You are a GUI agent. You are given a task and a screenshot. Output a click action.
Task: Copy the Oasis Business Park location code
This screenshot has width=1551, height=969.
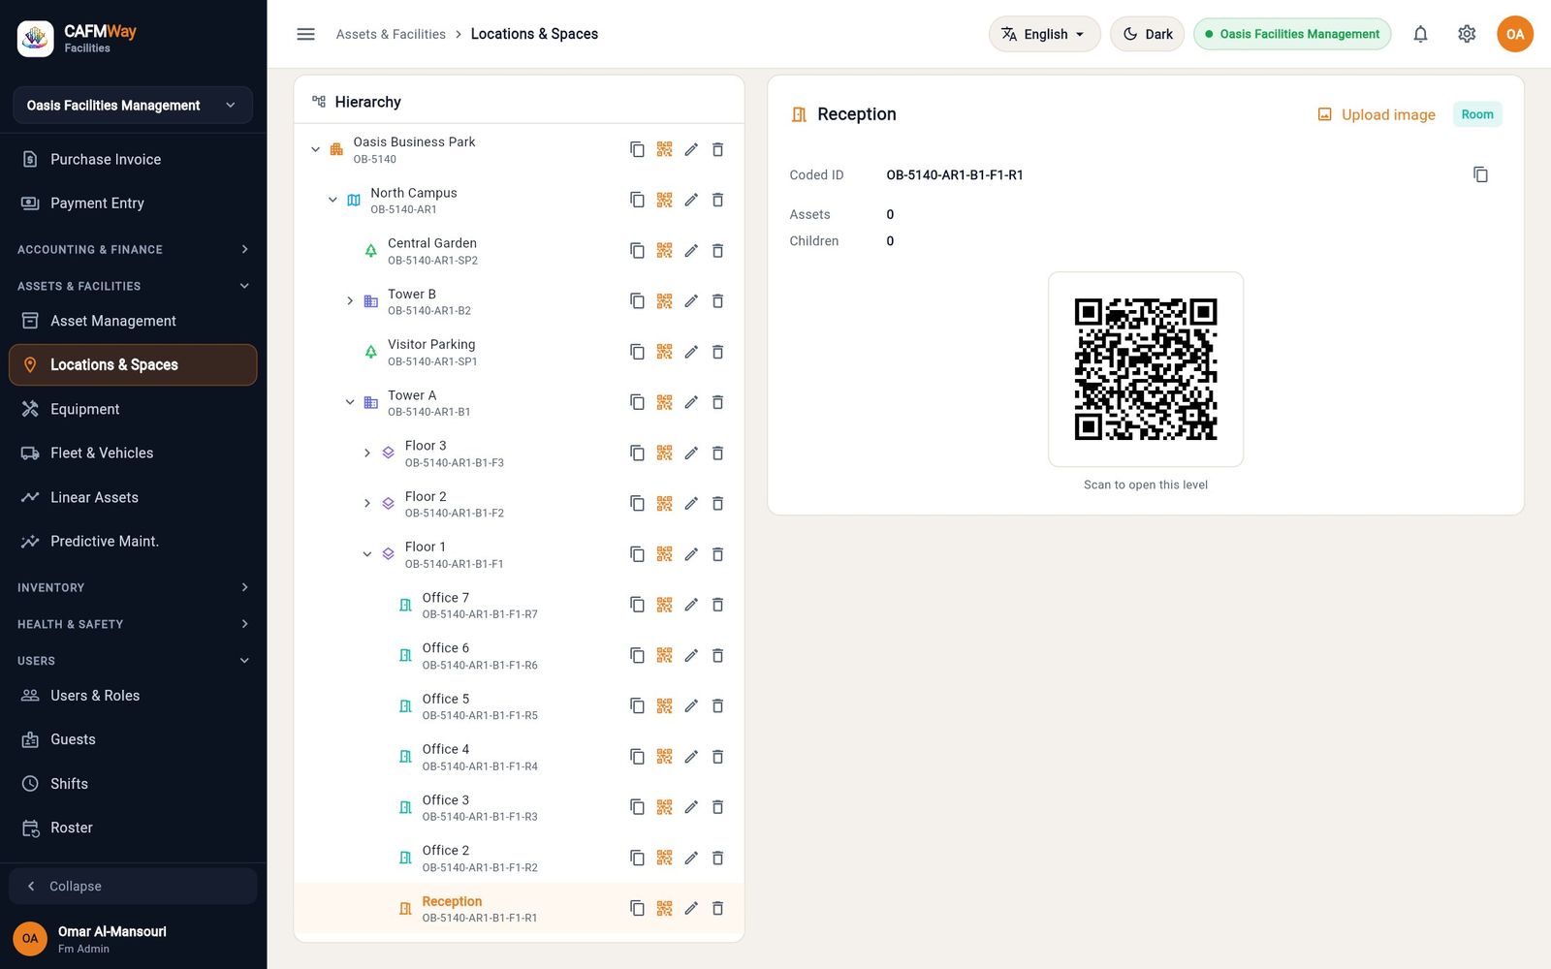coord(637,149)
